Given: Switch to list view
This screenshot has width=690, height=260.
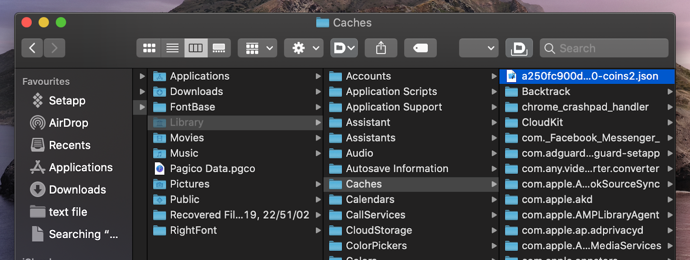Looking at the screenshot, I should (x=172, y=48).
